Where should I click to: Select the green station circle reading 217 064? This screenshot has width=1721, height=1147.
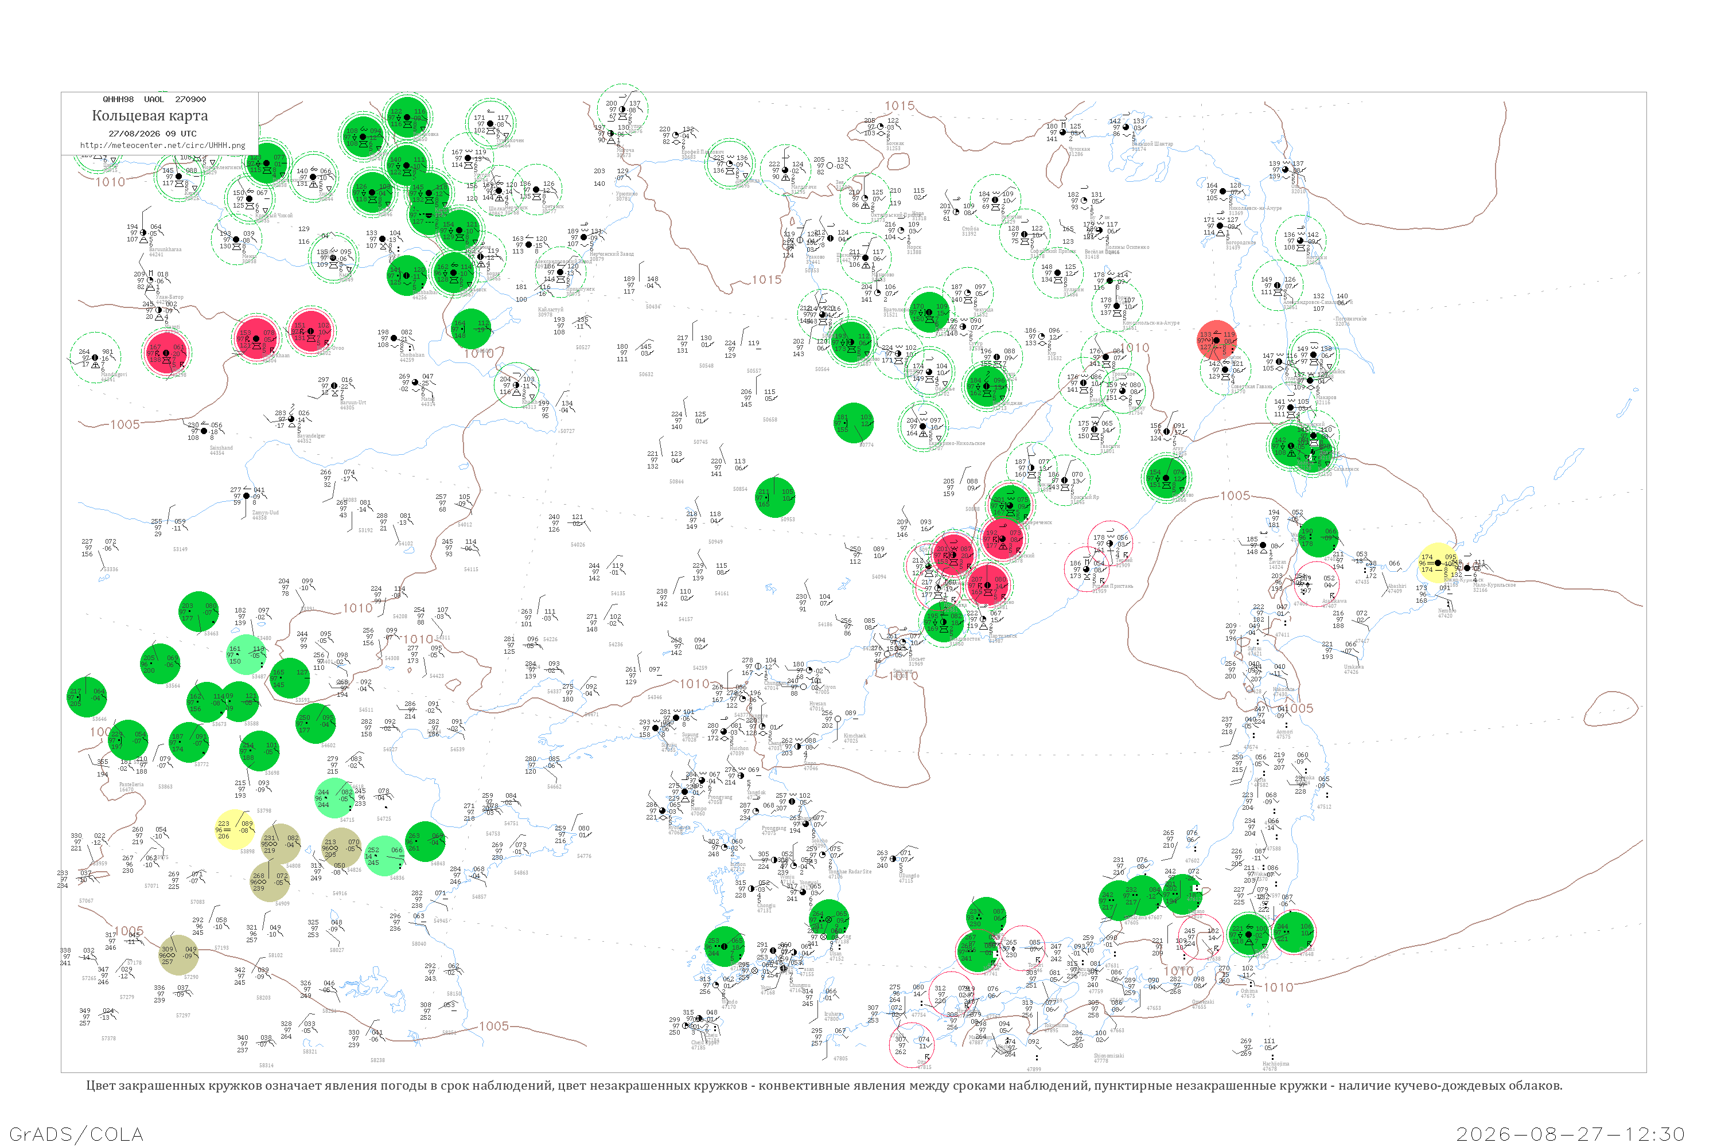pos(87,697)
